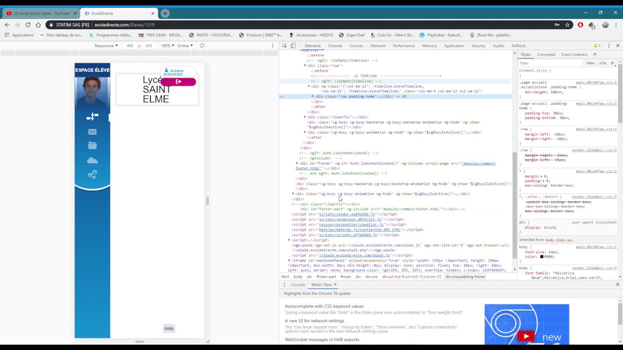Image resolution: width=623 pixels, height=350 pixels.
Task: Open the piwik.ecoledirecte.com/piwik.js link
Action: (x=355, y=255)
